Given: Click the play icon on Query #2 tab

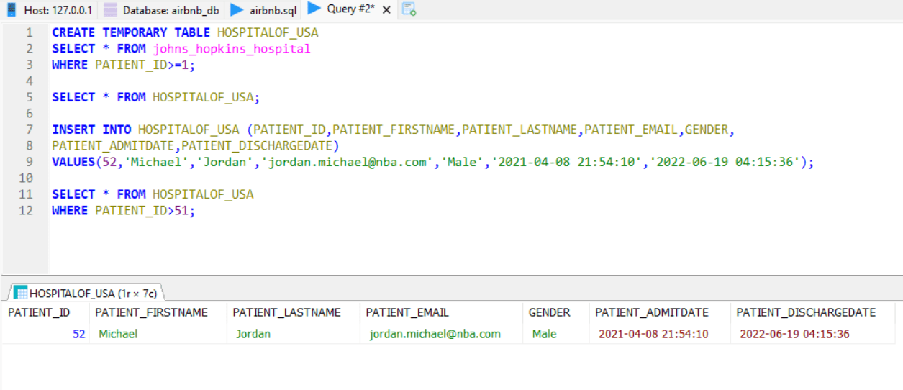Looking at the screenshot, I should coord(314,9).
